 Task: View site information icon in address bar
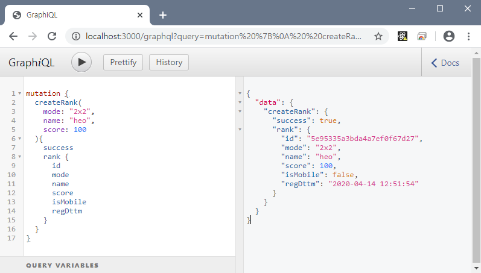[76, 37]
